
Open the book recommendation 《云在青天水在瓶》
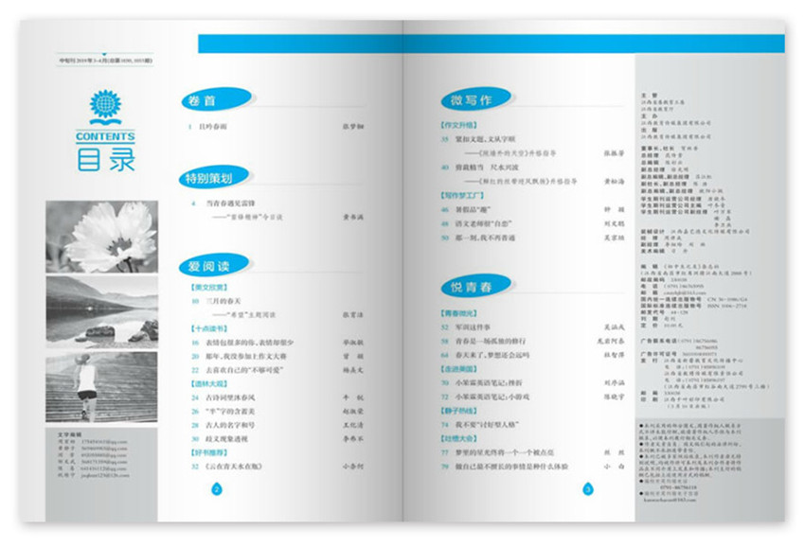tap(237, 467)
